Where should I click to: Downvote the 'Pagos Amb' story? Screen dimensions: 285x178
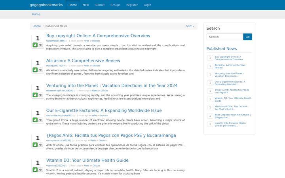click(x=40, y=145)
